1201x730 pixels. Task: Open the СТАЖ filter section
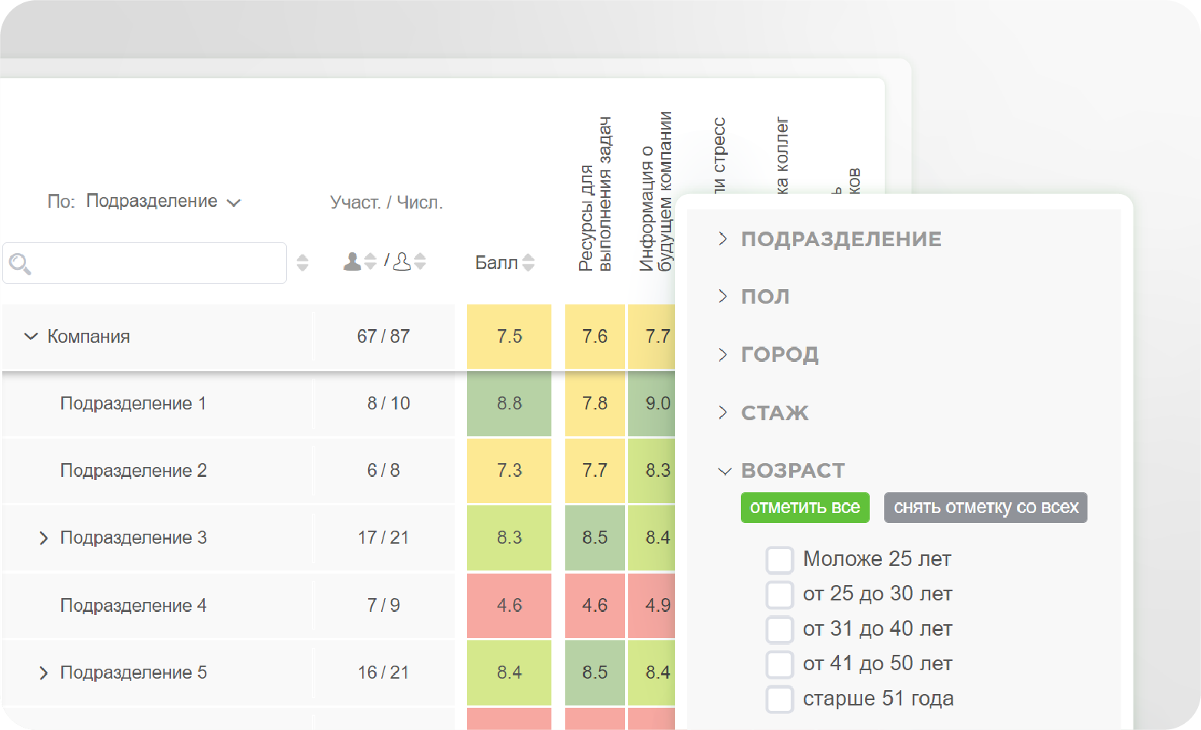click(722, 413)
